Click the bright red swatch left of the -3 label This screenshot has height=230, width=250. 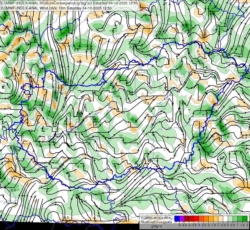point(196,219)
